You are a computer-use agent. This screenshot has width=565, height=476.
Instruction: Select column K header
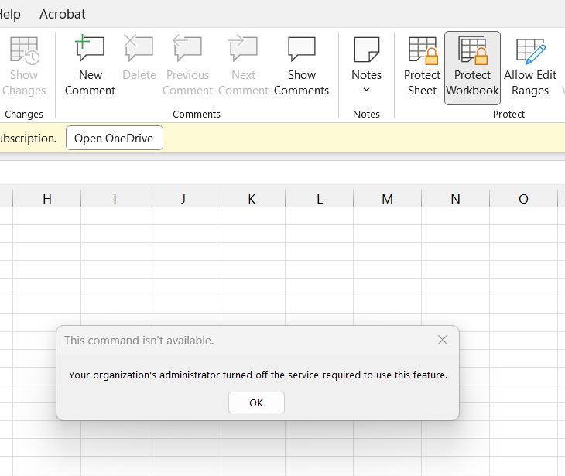click(251, 199)
